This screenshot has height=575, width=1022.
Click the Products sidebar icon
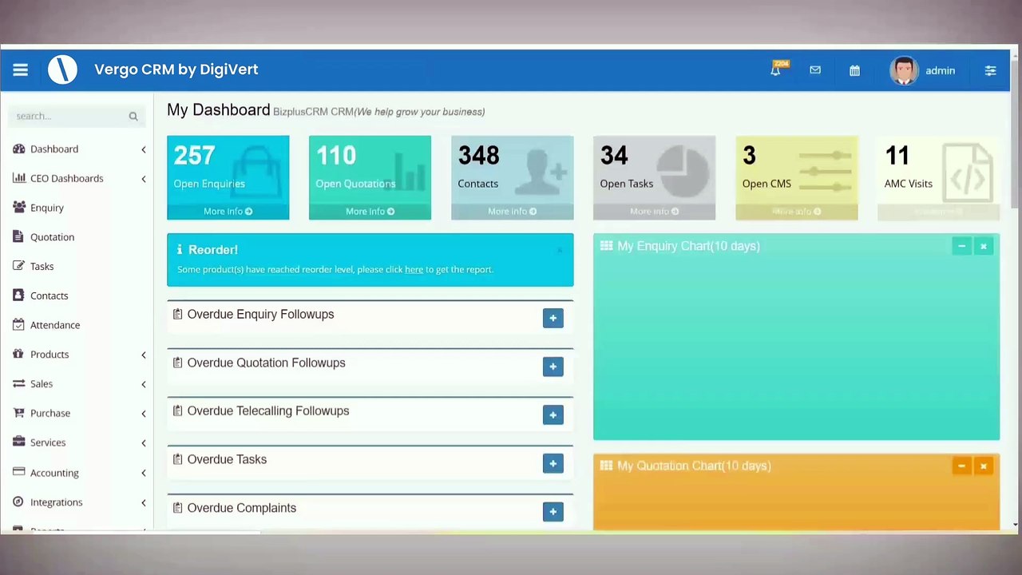point(18,354)
